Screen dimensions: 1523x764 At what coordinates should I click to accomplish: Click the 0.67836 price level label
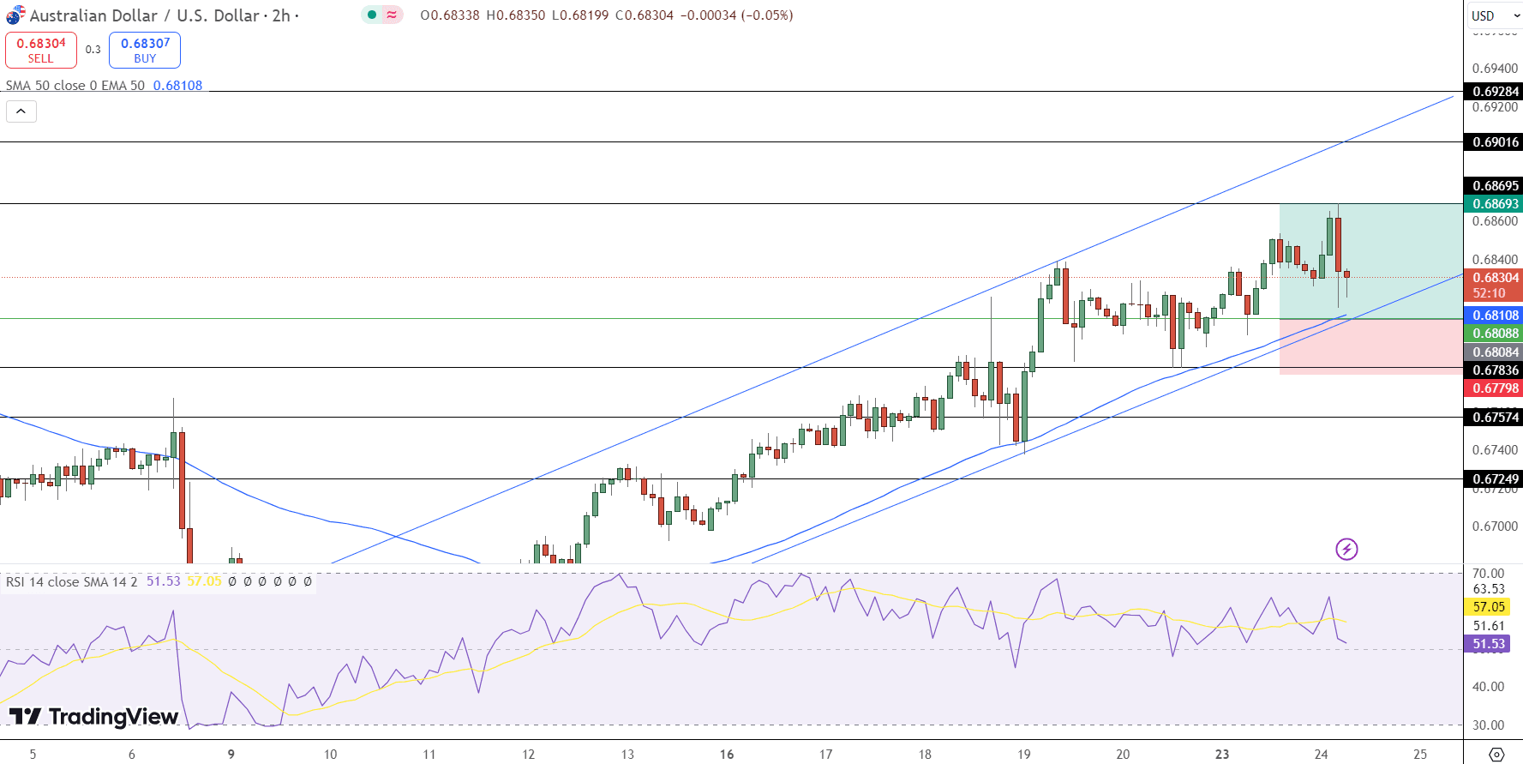click(x=1493, y=370)
